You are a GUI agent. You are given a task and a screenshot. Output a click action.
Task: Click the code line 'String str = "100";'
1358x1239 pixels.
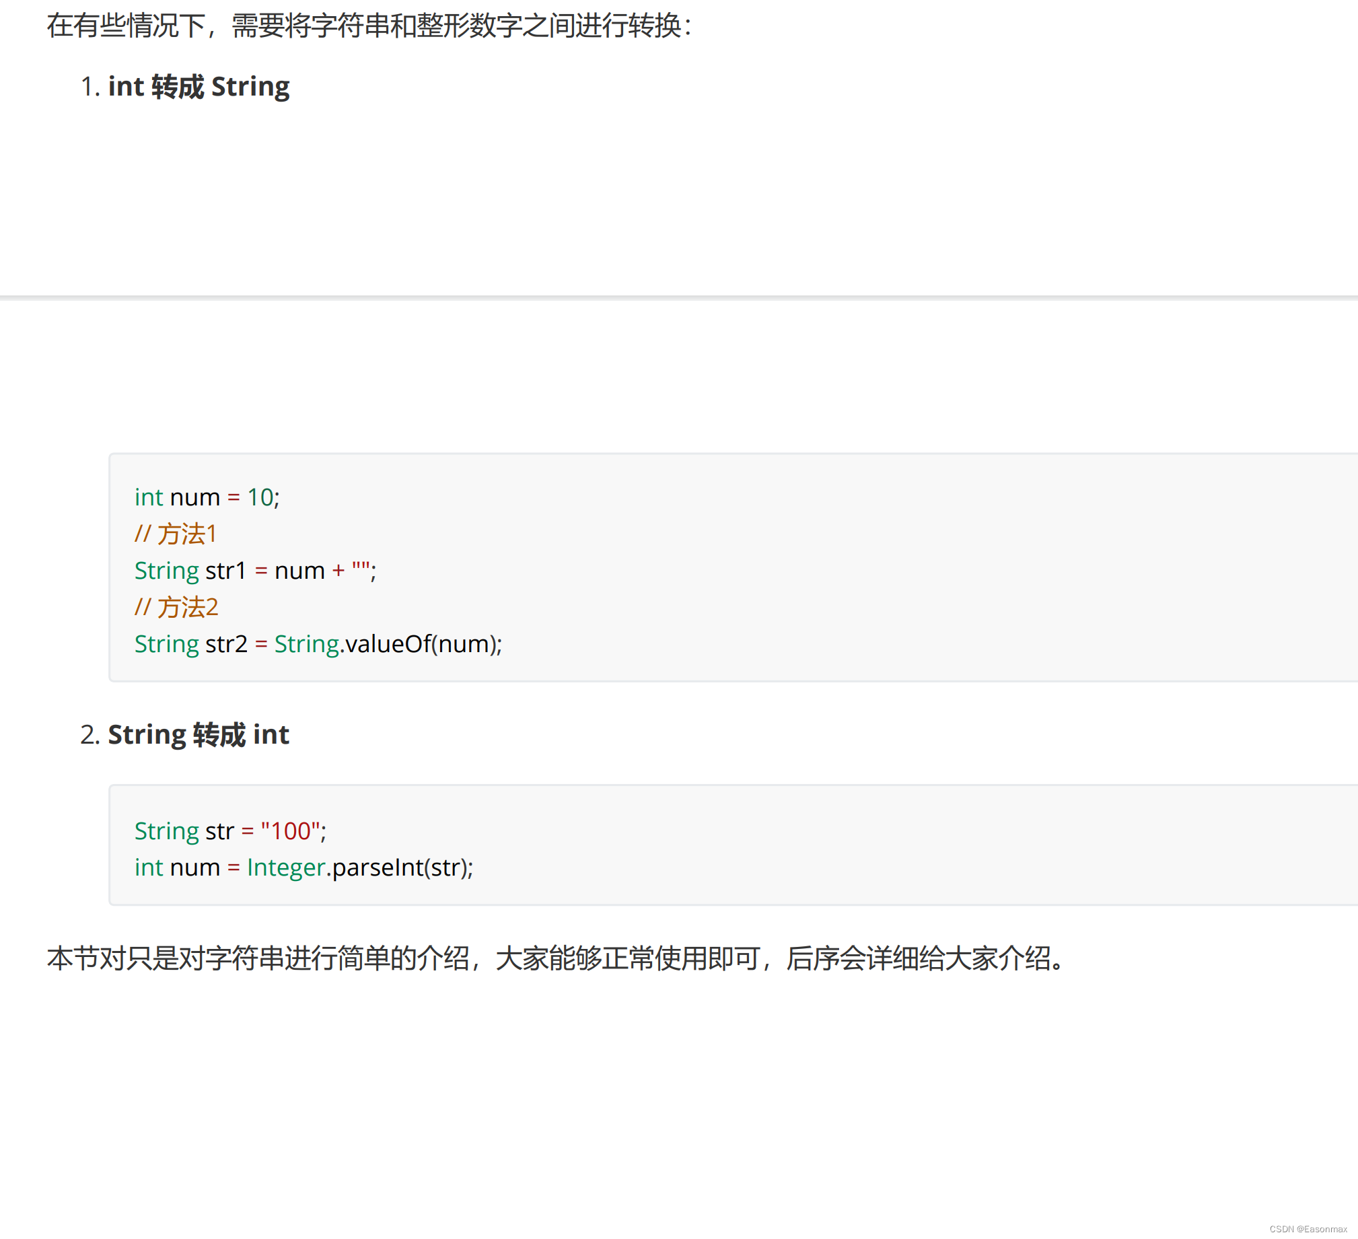coord(230,830)
